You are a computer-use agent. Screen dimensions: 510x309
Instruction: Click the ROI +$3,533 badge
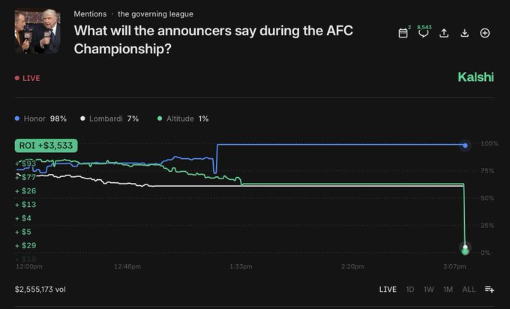click(x=47, y=145)
